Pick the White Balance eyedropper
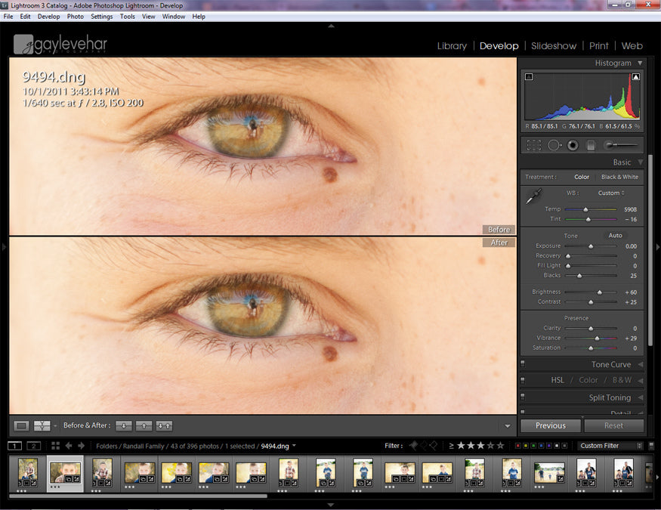Screen dimensions: 661x510 click(533, 197)
